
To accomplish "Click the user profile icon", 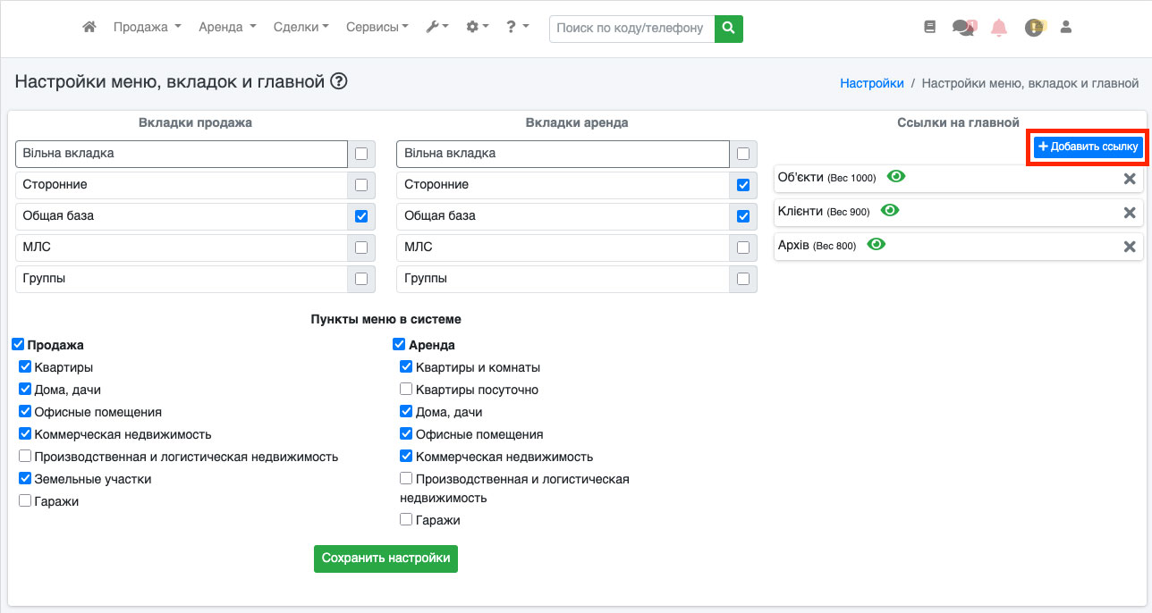I will point(1065,28).
